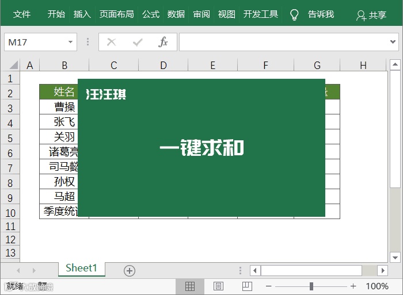Select column H header
The width and height of the screenshot is (403, 295).
pos(363,65)
